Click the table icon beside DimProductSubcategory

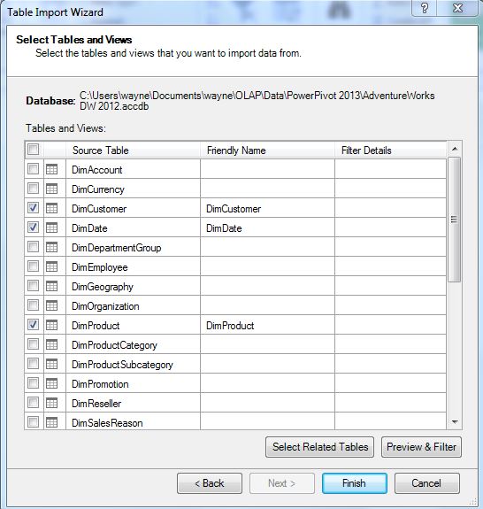coord(51,364)
